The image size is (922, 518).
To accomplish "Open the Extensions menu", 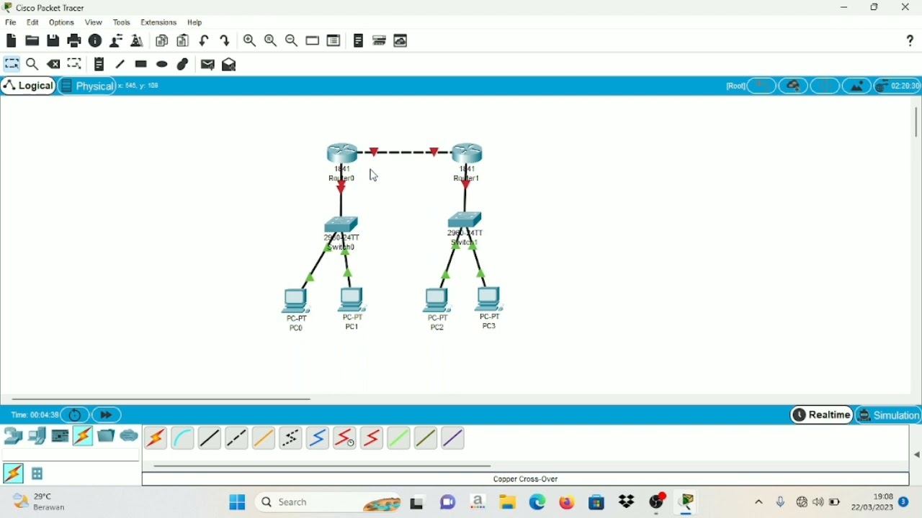I will 159,22.
